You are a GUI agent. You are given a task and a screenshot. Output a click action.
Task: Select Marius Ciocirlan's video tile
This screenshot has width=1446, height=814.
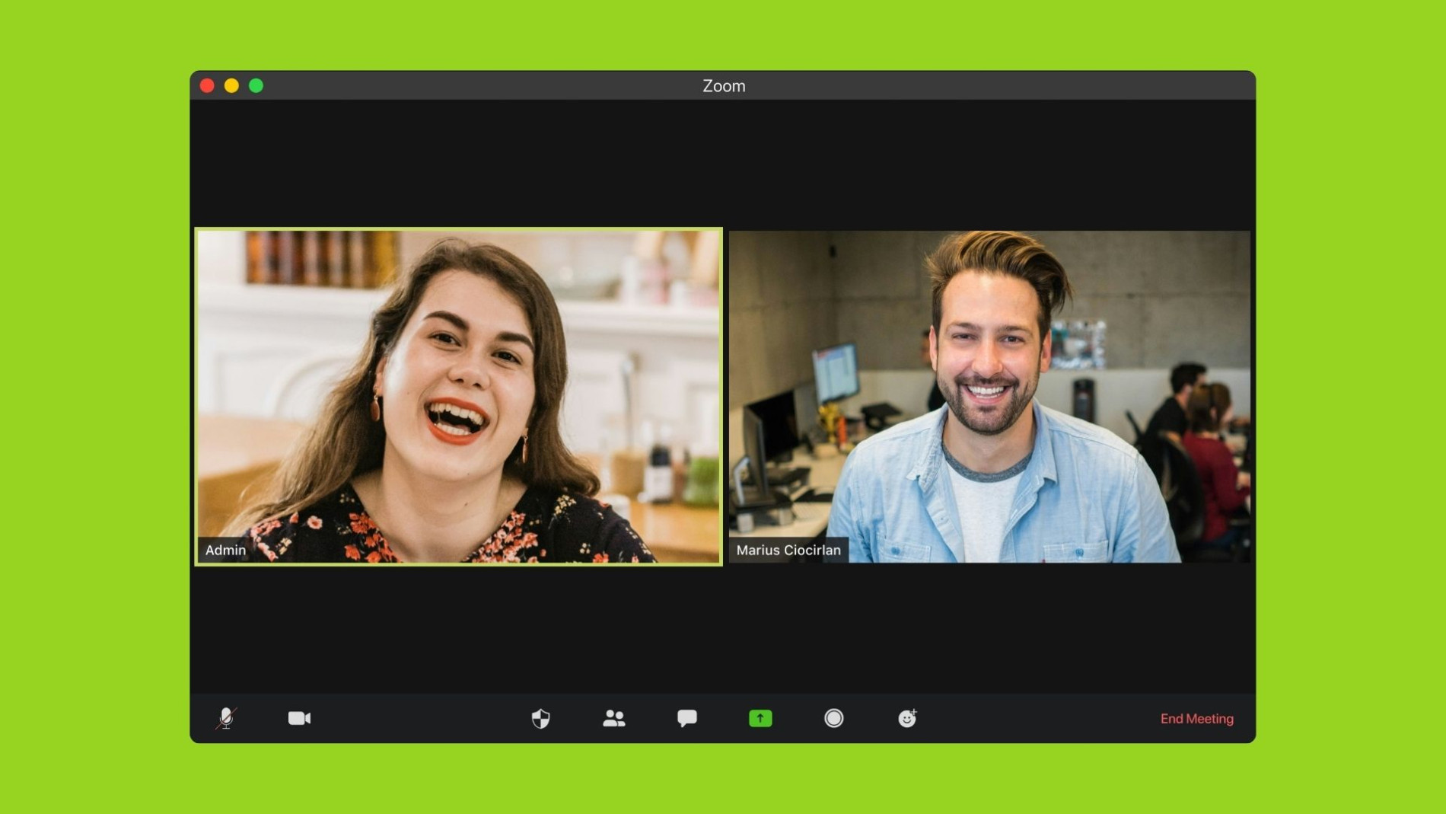(x=989, y=397)
